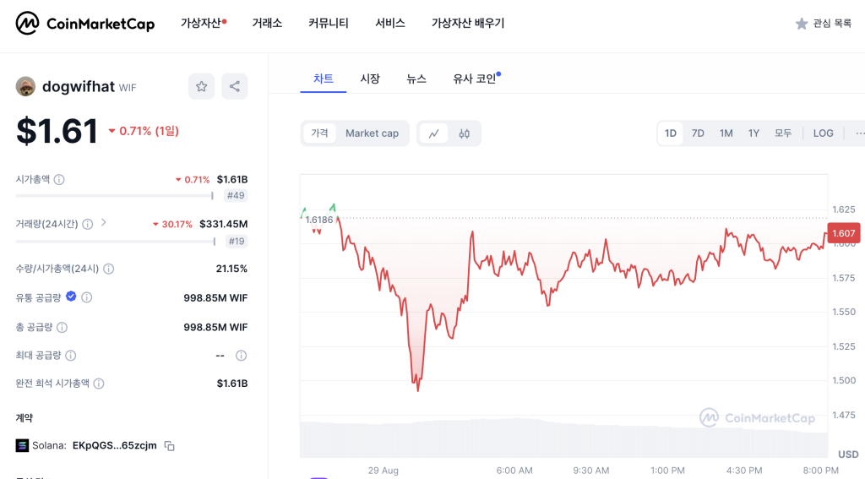The width and height of the screenshot is (865, 479).
Task: Open info tooltip for 완전 희석 시가총액
Action: click(x=99, y=384)
